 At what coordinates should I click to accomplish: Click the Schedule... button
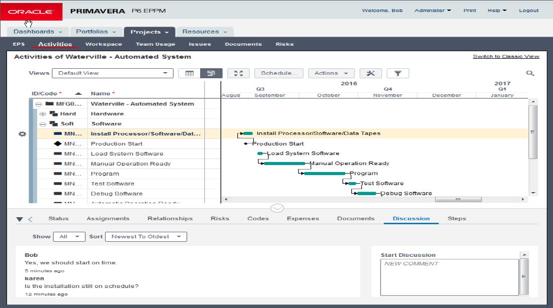(x=279, y=73)
